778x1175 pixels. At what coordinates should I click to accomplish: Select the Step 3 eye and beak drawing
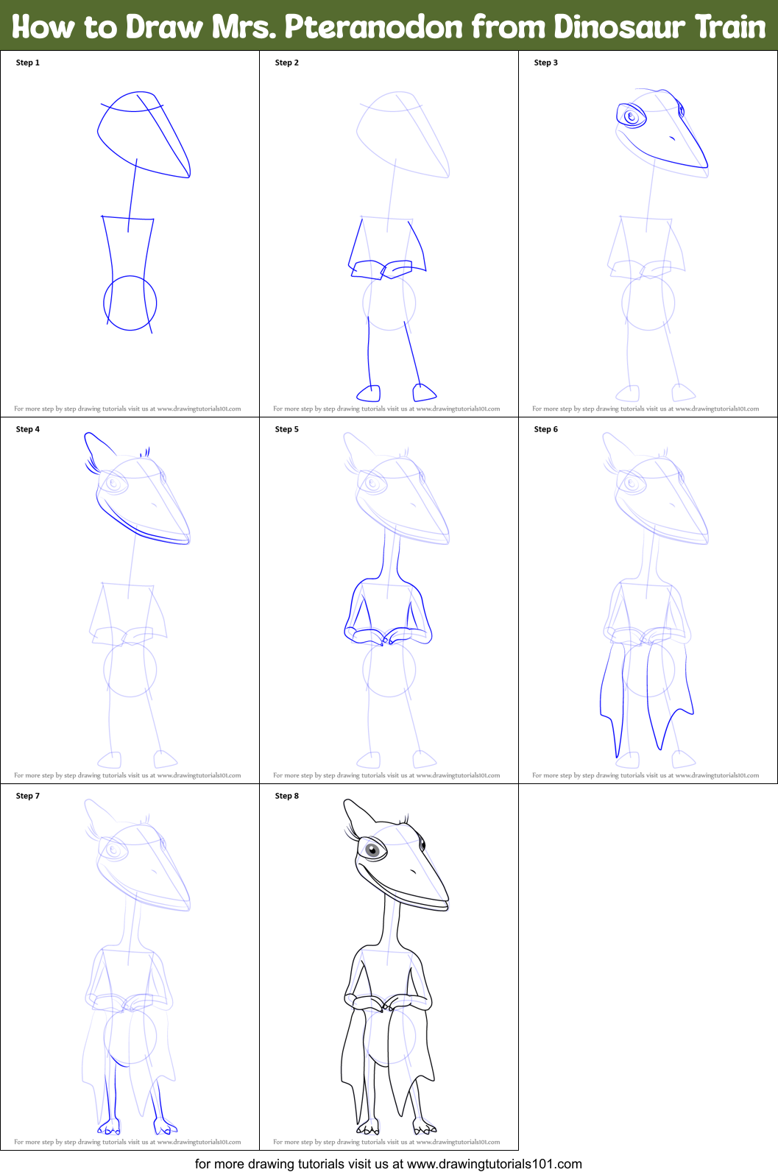[x=657, y=247]
